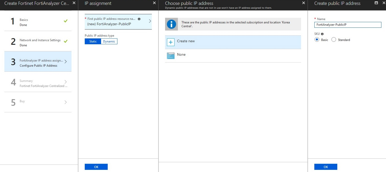
Task: Open First public IP address resource name selector
Action: coord(118,22)
